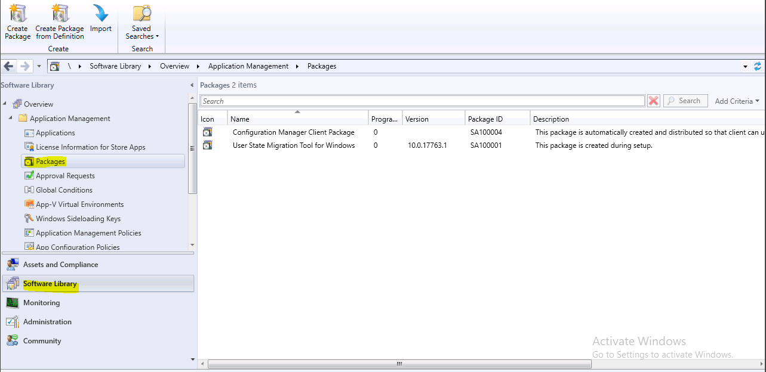Expand the workspace list overflow arrow
Viewport: 766px width, 372px height.
(x=192, y=359)
